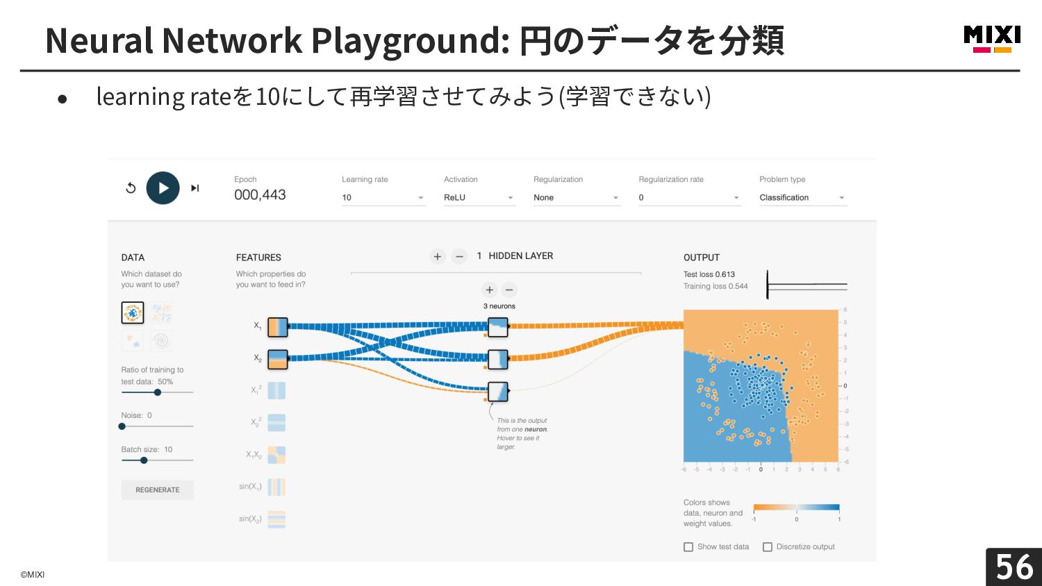
Task: Enable the X1X2 product feature
Action: pos(276,455)
